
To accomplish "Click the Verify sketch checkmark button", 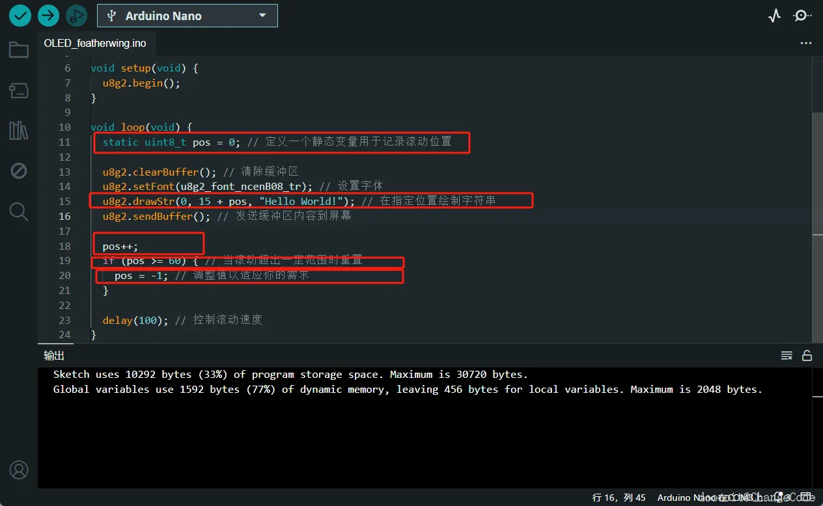I will [20, 16].
